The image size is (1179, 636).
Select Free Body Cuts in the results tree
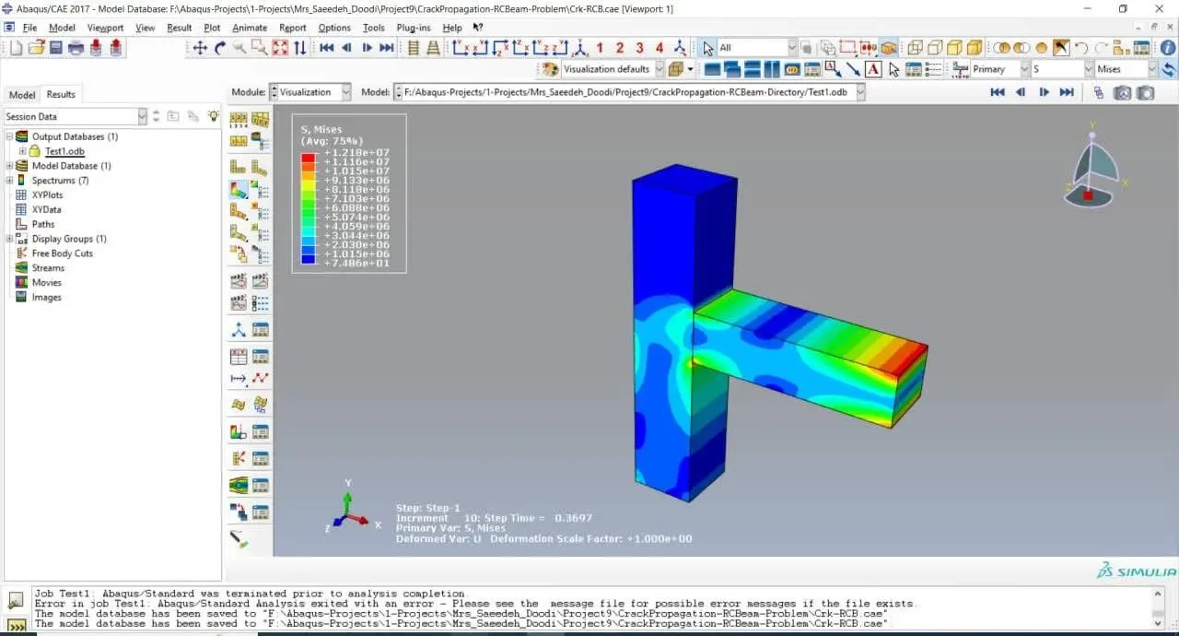point(62,253)
